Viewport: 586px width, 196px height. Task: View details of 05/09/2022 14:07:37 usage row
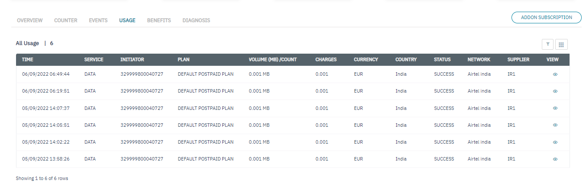(555, 108)
